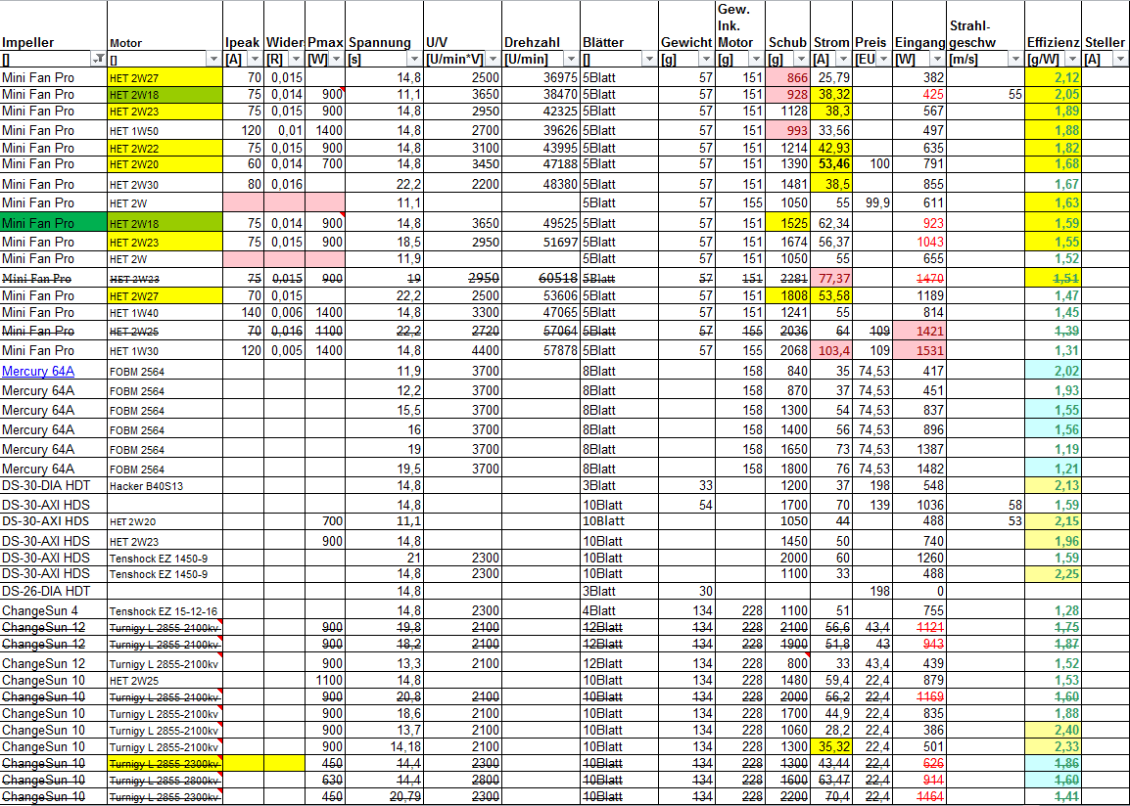1130x806 pixels.
Task: Click the active filter icon on Impeller column
Action: pyautogui.click(x=99, y=60)
